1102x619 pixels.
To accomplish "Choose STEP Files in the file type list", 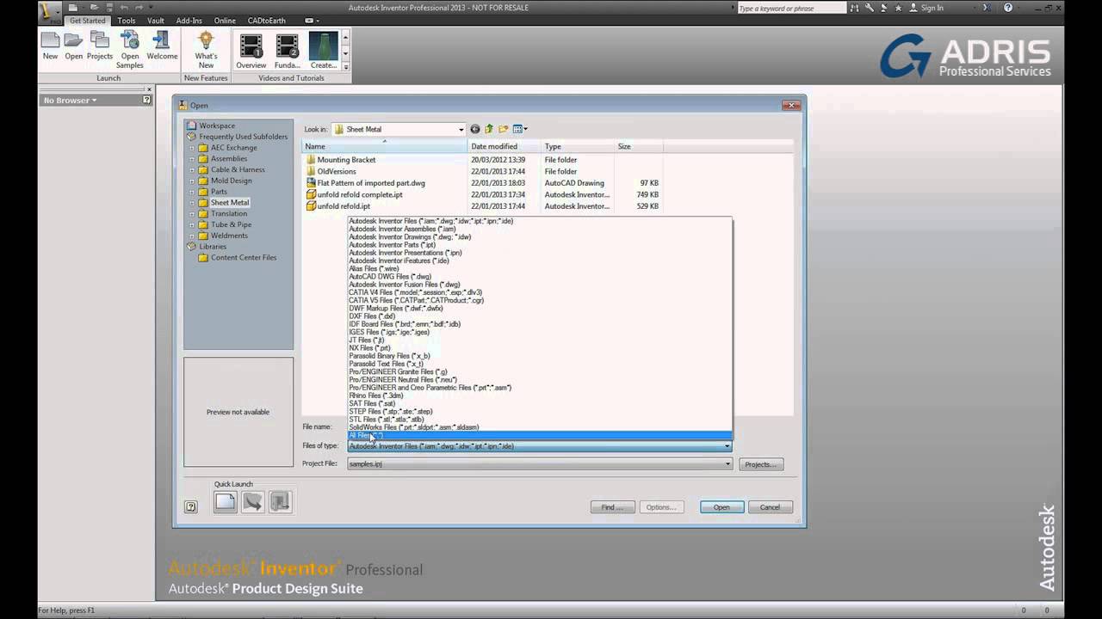I will [x=540, y=412].
